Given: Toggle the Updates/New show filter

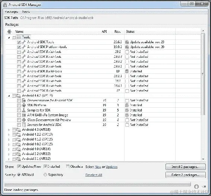Looking at the screenshot, I should pos(19,167).
